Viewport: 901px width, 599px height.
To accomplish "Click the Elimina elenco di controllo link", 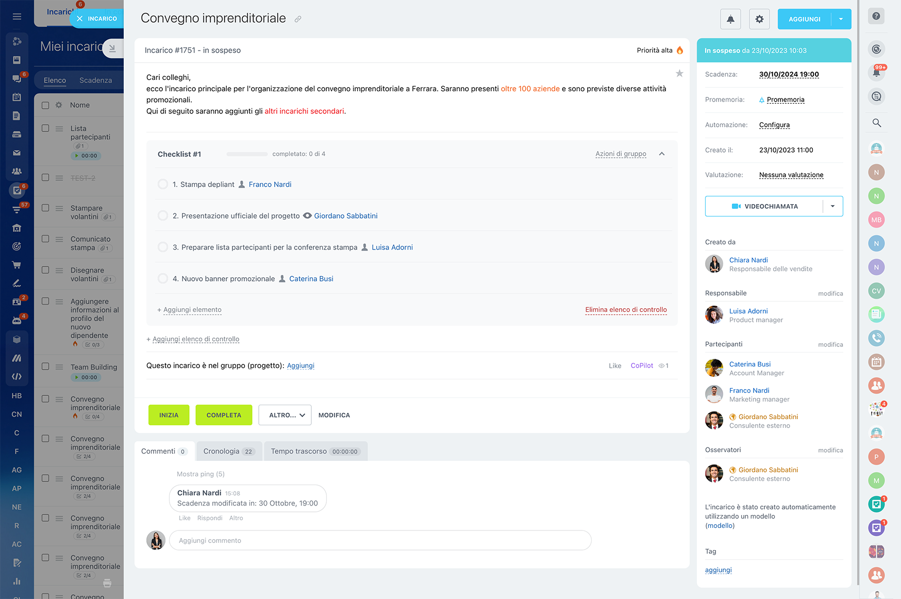I will click(x=626, y=310).
